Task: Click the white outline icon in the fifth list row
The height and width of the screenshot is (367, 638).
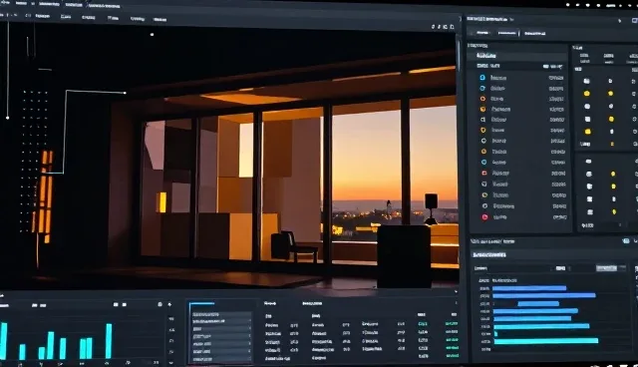Action: (x=482, y=120)
